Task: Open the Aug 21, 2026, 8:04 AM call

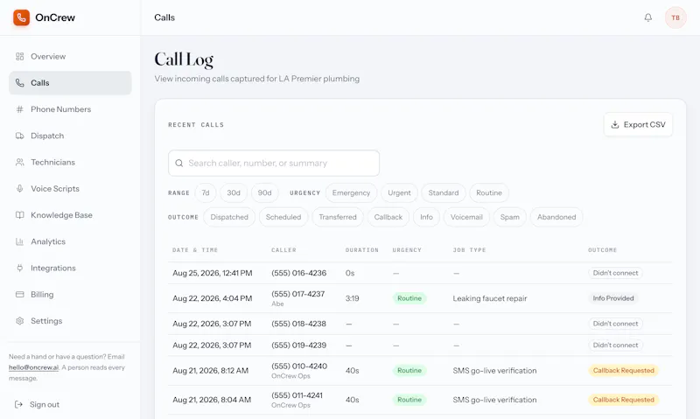Action: (420, 400)
